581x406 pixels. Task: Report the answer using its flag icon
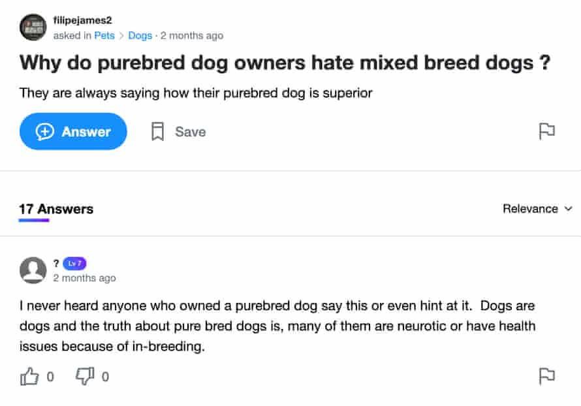click(546, 375)
